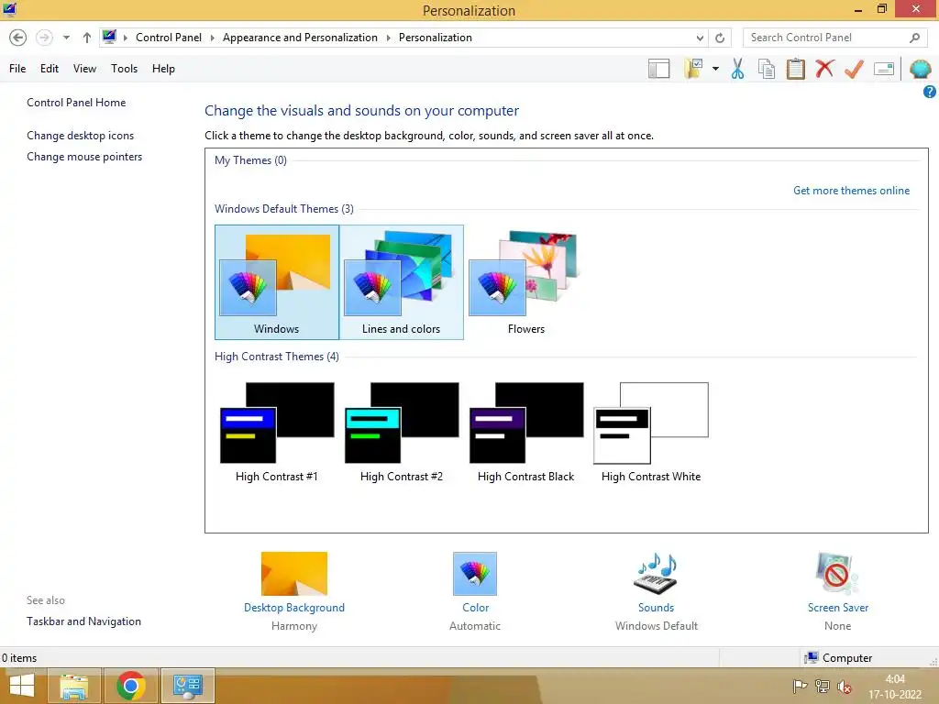The height and width of the screenshot is (704, 939).
Task: Click the orange checkmark toolbar icon
Action: 854,69
